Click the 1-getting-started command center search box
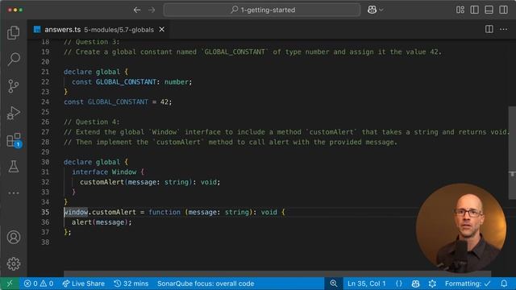This screenshot has height=290, width=516. click(262, 10)
